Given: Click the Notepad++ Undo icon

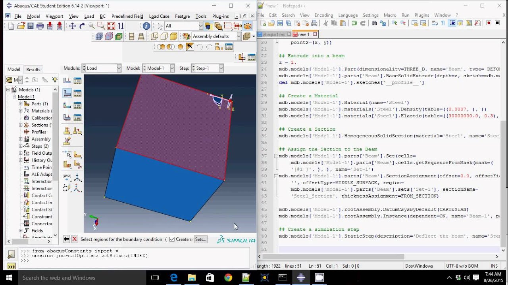Looking at the screenshot, I should tap(354, 23).
